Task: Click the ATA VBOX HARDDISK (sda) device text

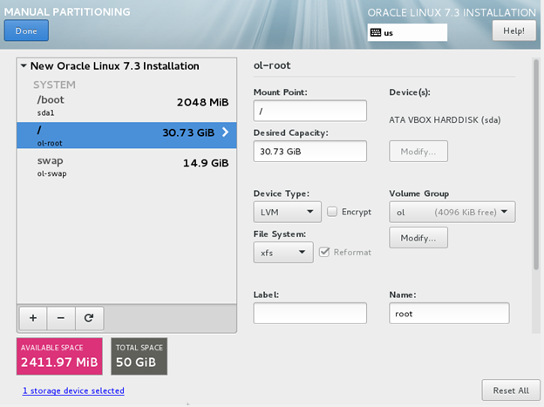Action: pyautogui.click(x=445, y=120)
